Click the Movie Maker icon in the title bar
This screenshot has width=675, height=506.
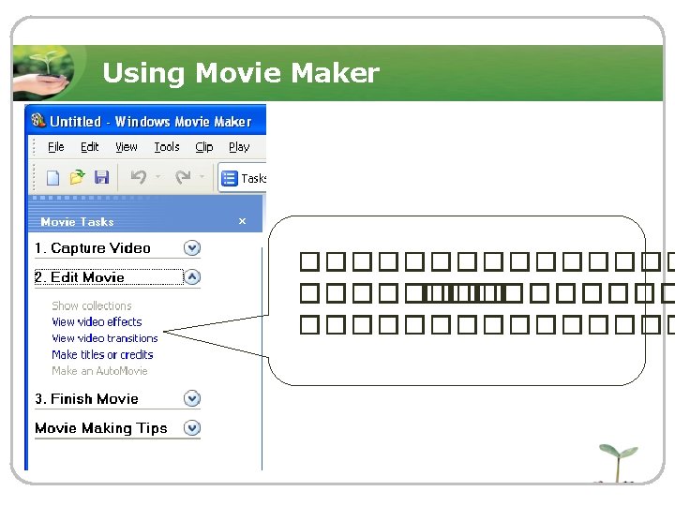(x=37, y=121)
